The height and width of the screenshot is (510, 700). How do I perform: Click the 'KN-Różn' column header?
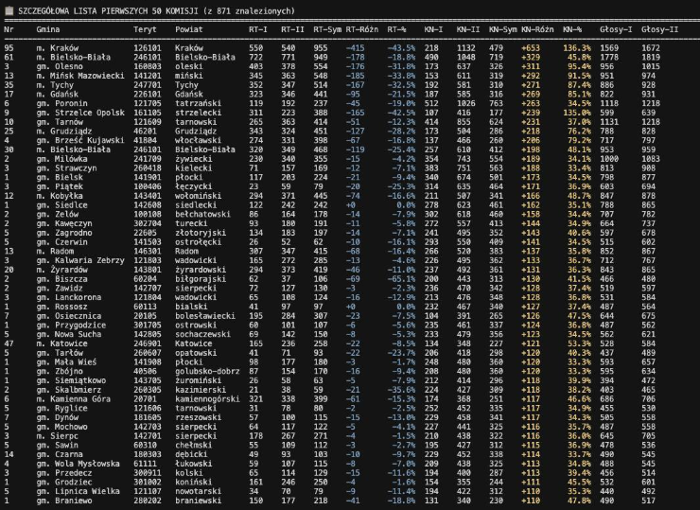[x=537, y=29]
